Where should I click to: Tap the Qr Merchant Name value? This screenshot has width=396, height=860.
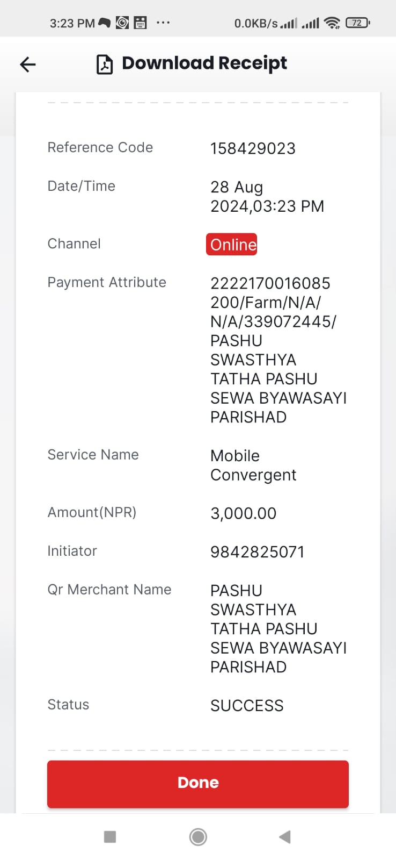pos(278,629)
